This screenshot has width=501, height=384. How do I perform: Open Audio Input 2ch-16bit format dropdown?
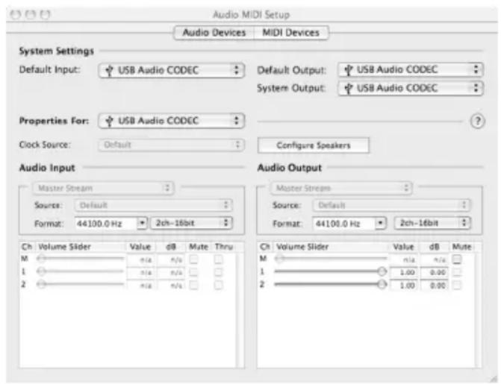point(191,223)
